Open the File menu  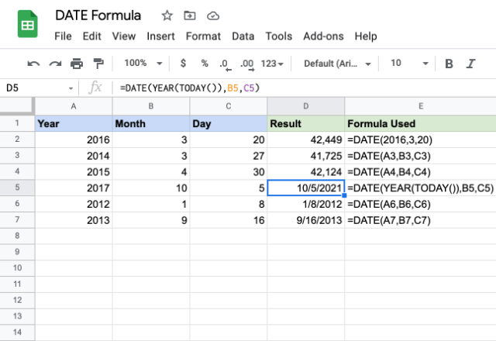(63, 36)
